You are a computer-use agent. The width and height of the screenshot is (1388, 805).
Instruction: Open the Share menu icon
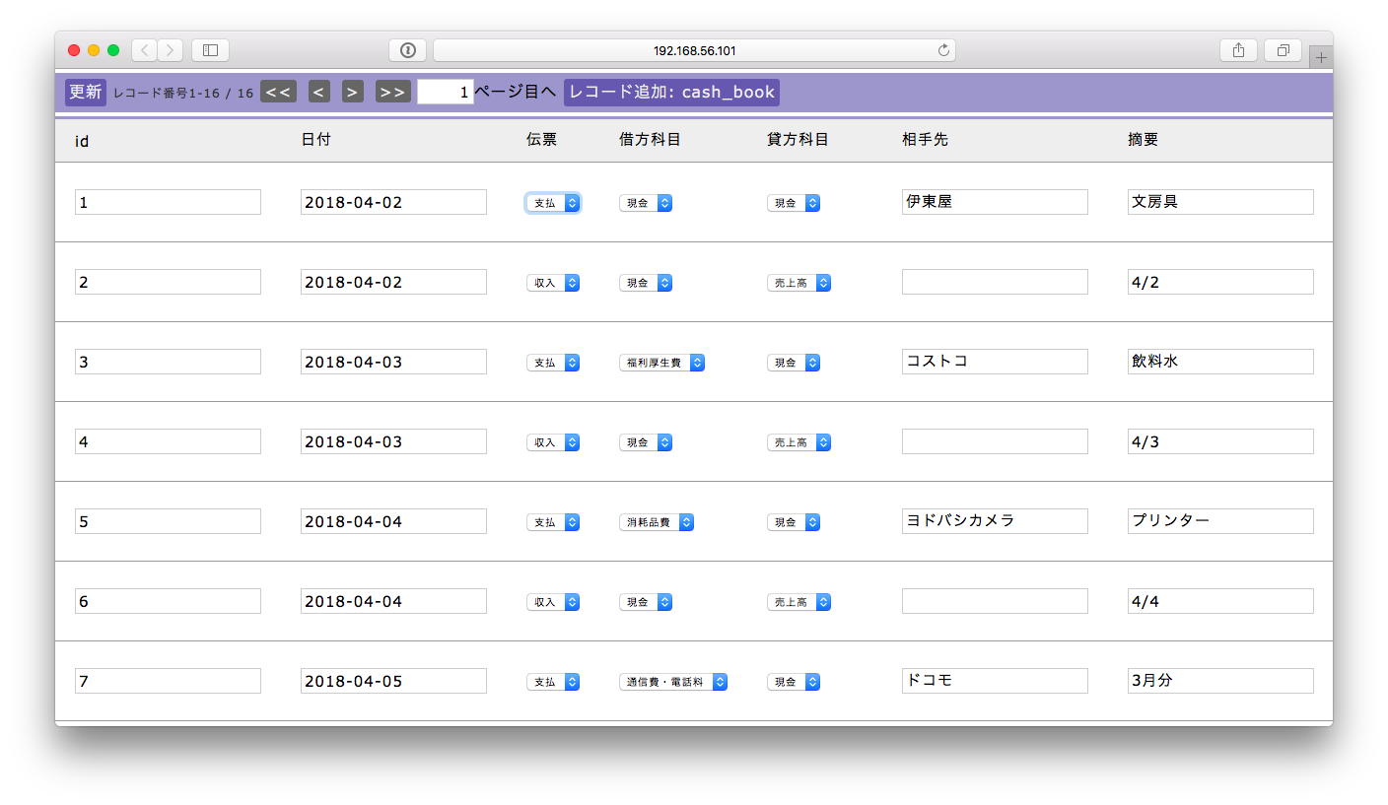tap(1238, 50)
